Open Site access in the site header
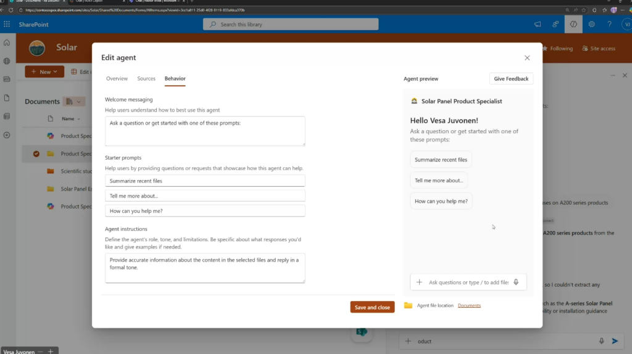 click(599, 48)
